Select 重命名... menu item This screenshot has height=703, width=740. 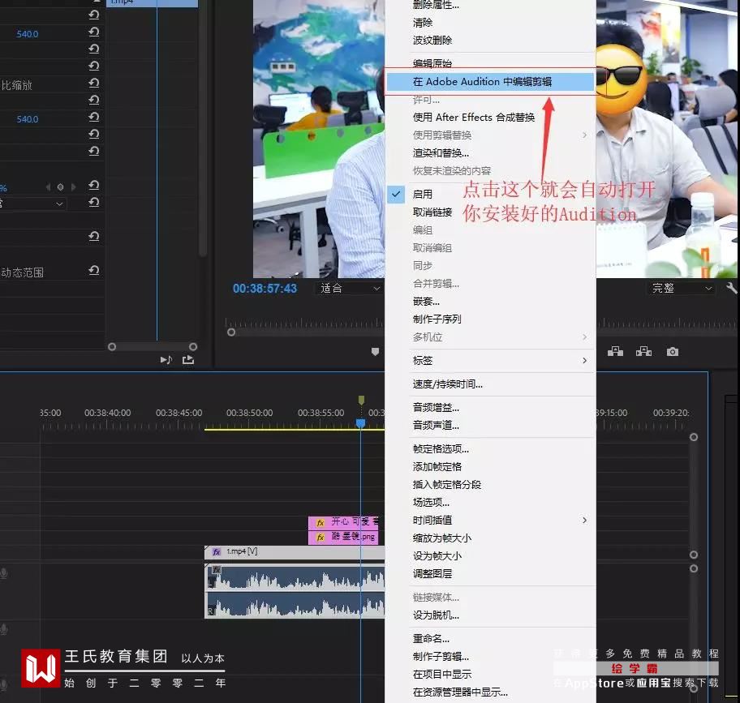point(431,638)
